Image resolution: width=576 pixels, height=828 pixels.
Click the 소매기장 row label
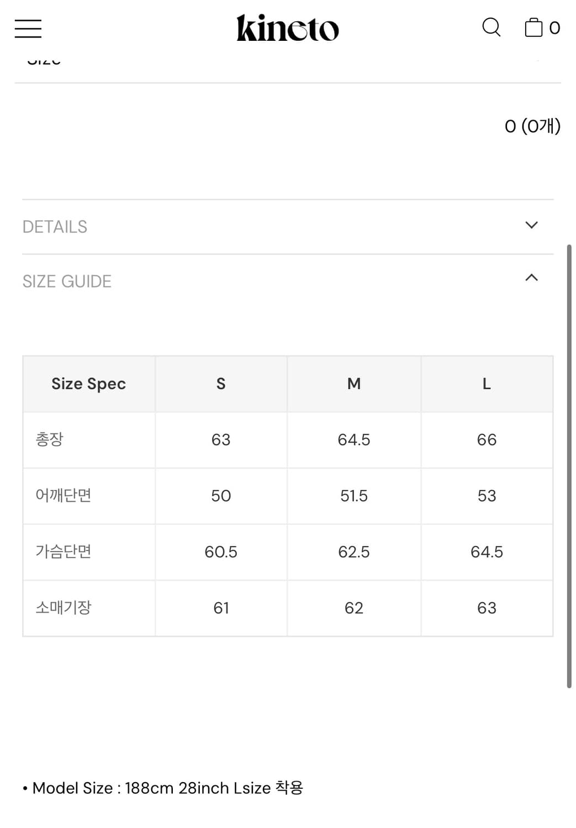(x=64, y=608)
